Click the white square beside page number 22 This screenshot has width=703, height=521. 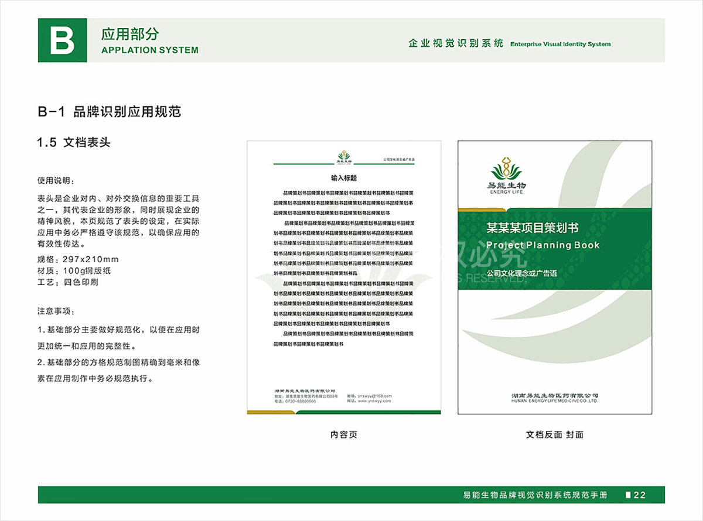click(x=628, y=495)
